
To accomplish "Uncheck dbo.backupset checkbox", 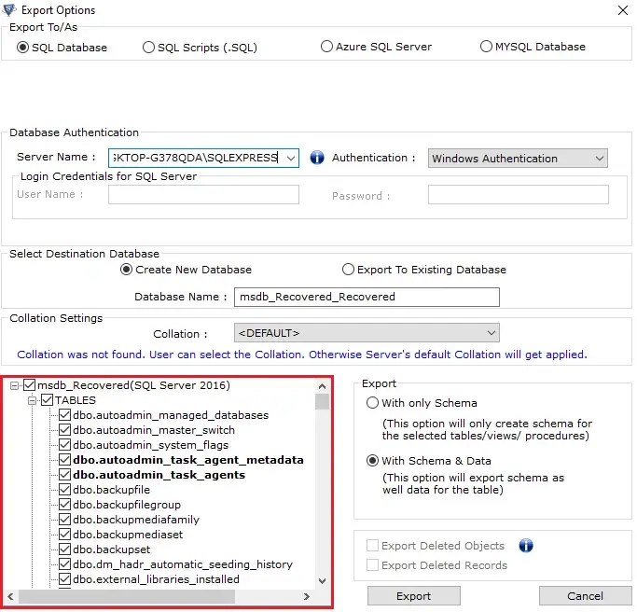I will tap(65, 549).
